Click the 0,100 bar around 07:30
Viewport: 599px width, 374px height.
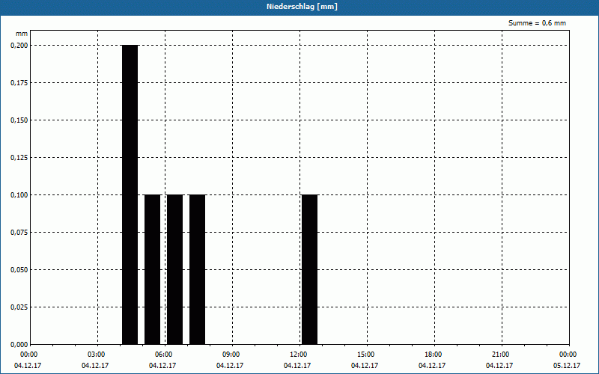[x=197, y=269]
